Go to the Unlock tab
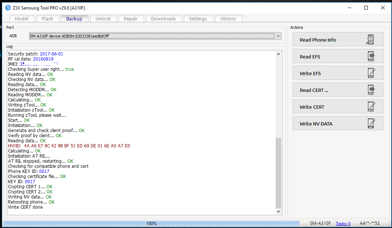392x228 pixels. pos(103,19)
